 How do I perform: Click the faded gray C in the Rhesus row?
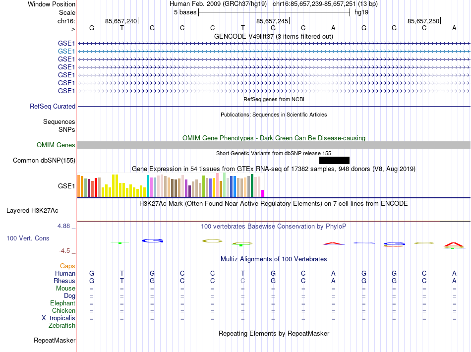coord(243,281)
